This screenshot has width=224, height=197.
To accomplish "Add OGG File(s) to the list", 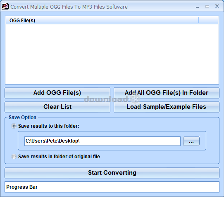I will point(57,93).
